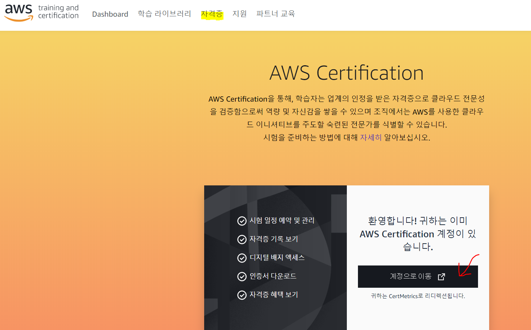Select the text 자격증 혜택 보기
This screenshot has width=531, height=330.
[274, 295]
